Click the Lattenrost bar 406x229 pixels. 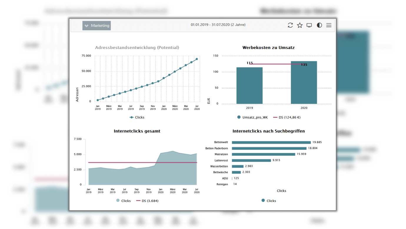pos(251,160)
